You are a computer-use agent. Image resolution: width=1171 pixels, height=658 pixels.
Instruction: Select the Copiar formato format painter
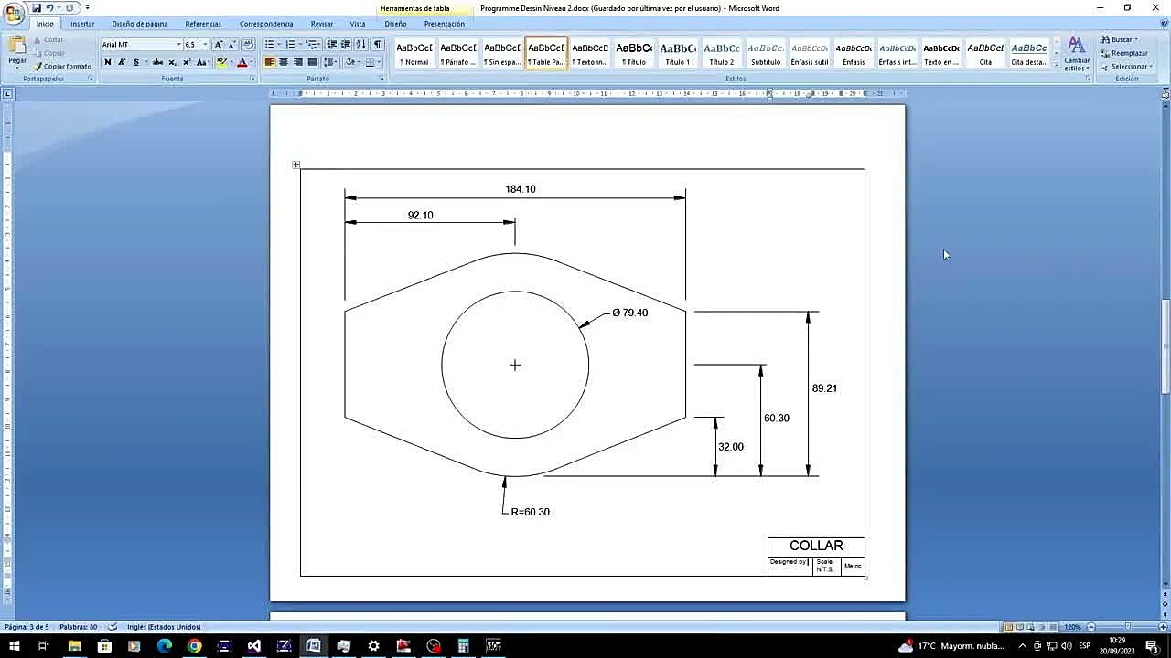63,67
